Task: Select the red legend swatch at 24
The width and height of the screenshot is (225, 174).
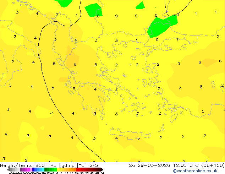Action: click(x=77, y=170)
